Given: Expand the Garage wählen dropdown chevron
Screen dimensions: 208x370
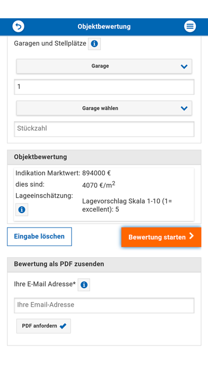Looking at the screenshot, I should point(184,108).
